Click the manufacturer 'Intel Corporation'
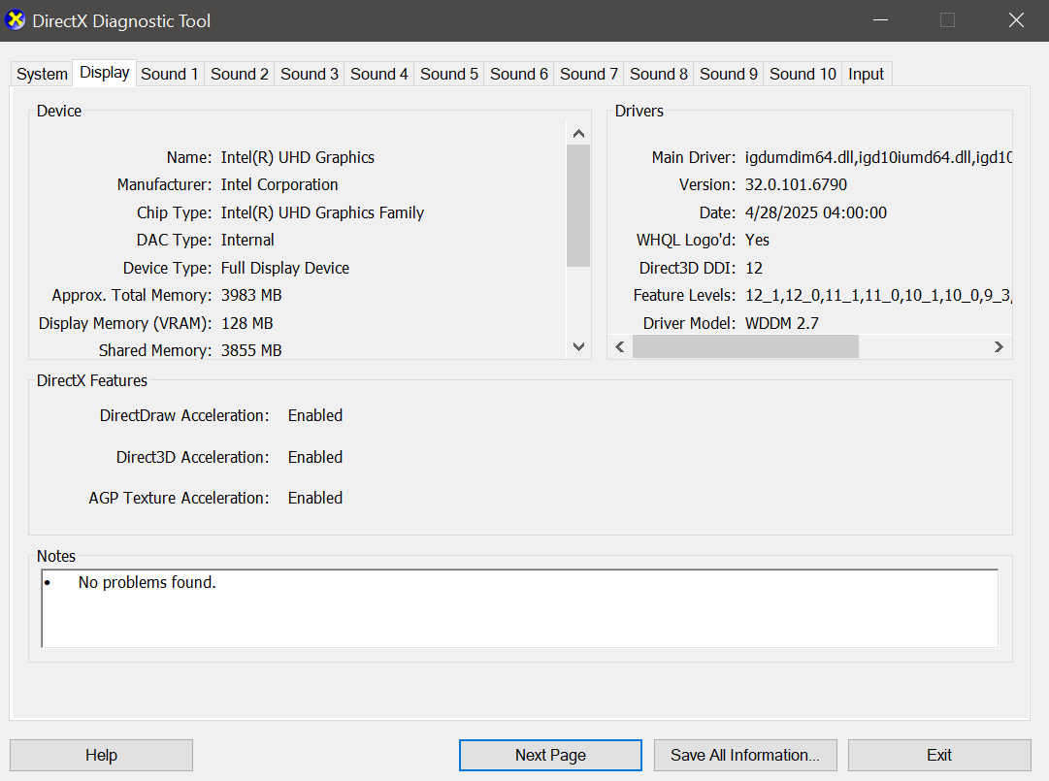 279,184
